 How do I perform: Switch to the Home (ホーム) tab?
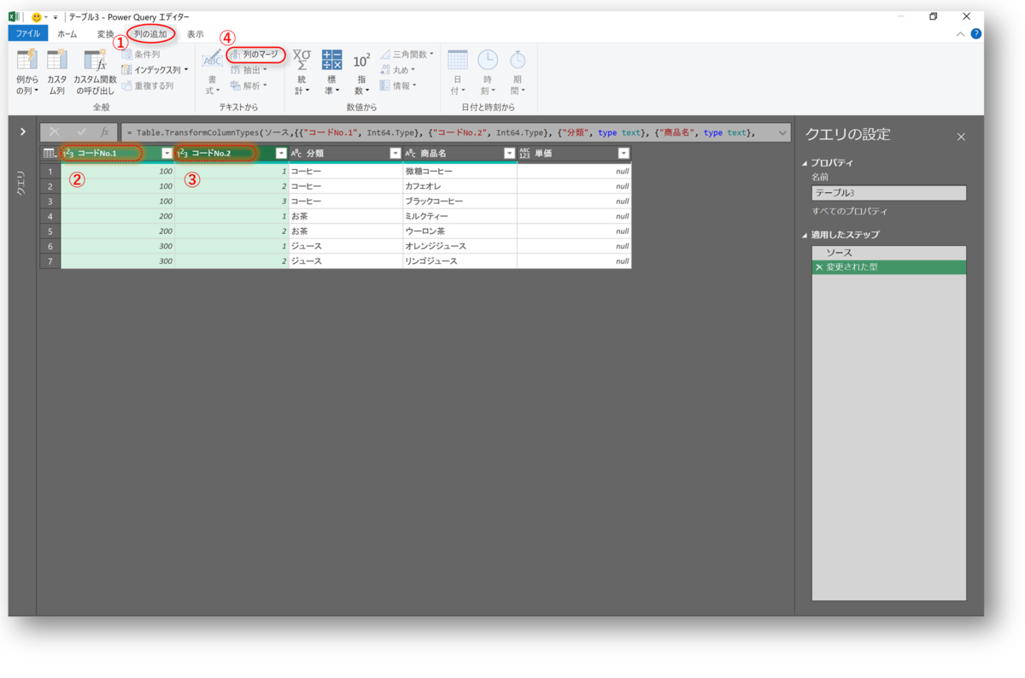[x=67, y=34]
